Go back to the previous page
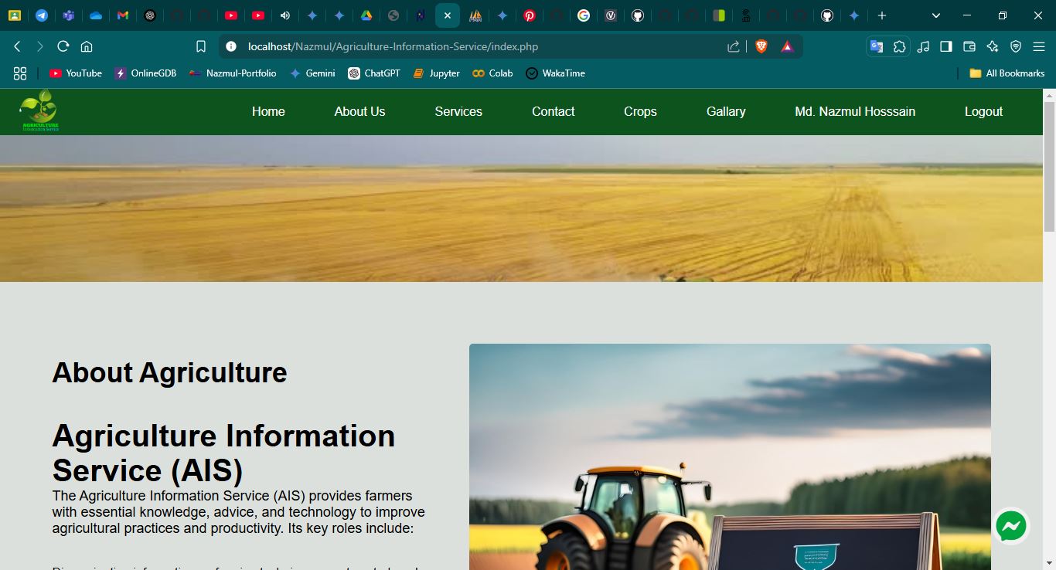Image resolution: width=1056 pixels, height=570 pixels. (x=17, y=46)
